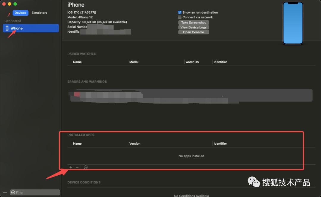The height and width of the screenshot is (197, 321).
Task: Open the more actions ellipsis icon under Installed Apps
Action: [x=86, y=167]
